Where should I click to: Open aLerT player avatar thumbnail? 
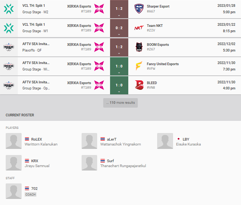89,141
